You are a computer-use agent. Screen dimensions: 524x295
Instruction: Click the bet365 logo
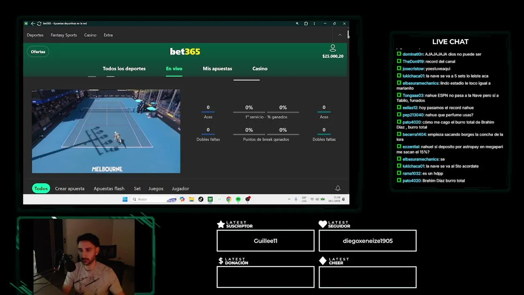click(x=185, y=52)
